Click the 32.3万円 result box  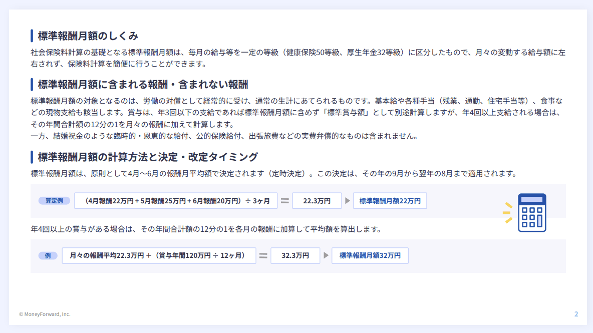coord(295,255)
